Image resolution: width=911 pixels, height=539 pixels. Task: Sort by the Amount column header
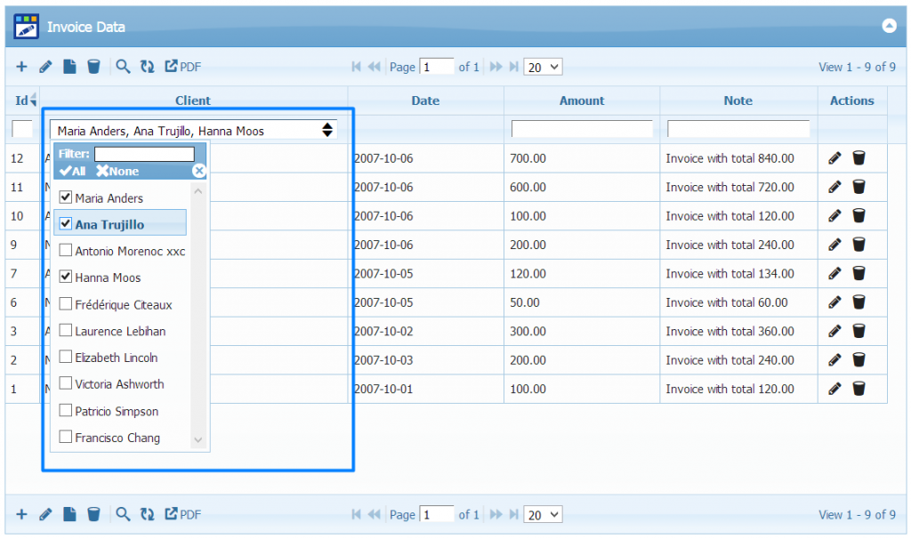pyautogui.click(x=582, y=101)
